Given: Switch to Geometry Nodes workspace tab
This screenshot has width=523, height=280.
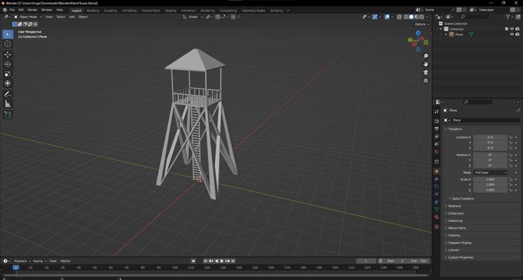Looking at the screenshot, I should (254, 10).
